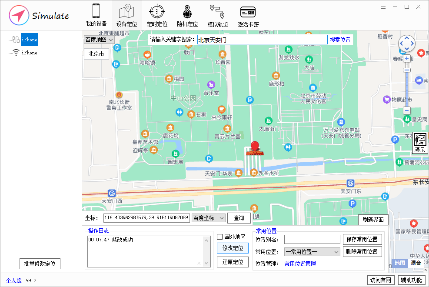Click 修改定位 button
Viewport: 429px width, 287px height.
[233, 248]
